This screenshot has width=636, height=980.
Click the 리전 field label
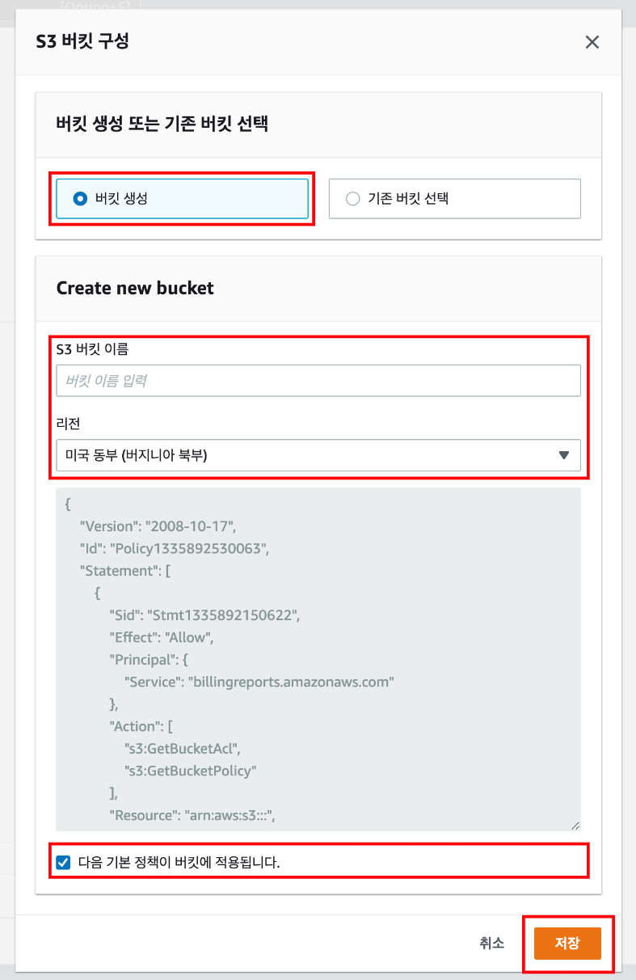(x=66, y=422)
